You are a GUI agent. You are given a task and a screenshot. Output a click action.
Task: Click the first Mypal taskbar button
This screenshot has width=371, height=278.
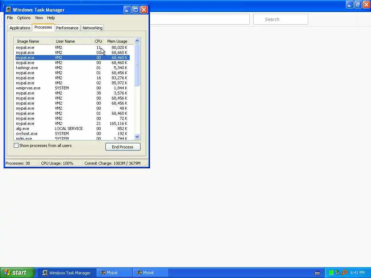[114, 273]
